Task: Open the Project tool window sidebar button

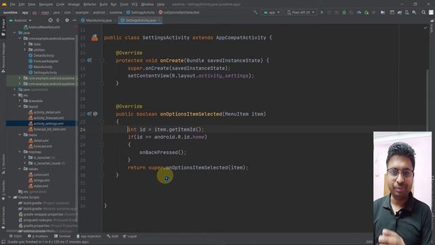Action: coord(3,27)
